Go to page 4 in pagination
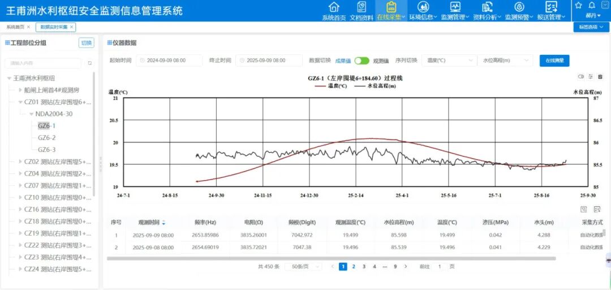The height and width of the screenshot is (290, 611). point(375,267)
